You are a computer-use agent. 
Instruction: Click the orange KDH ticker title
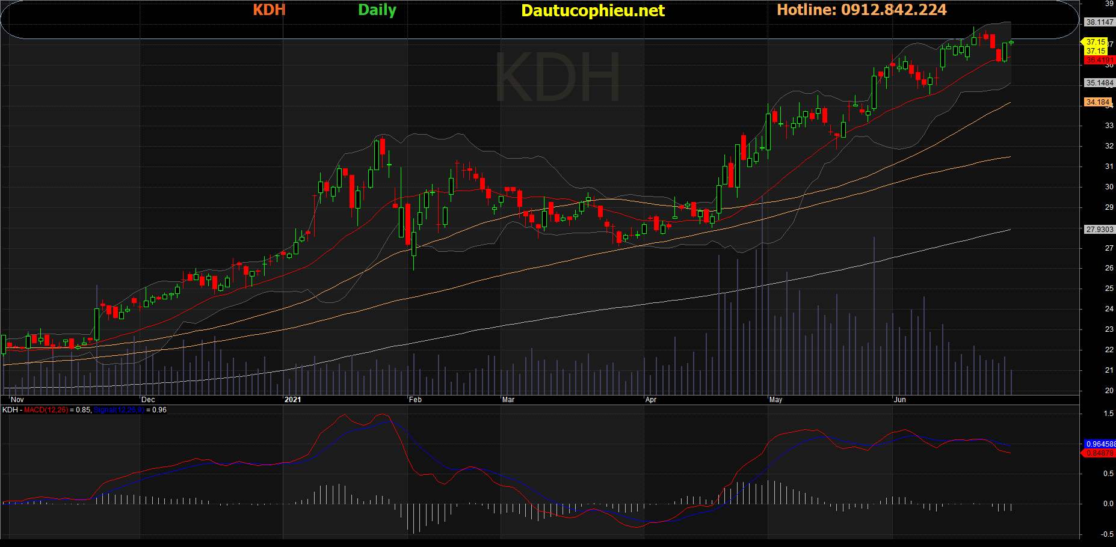coord(269,10)
